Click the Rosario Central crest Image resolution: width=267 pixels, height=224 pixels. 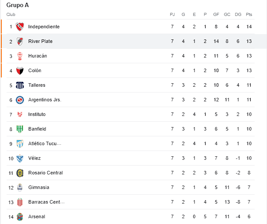pyautogui.click(x=20, y=173)
